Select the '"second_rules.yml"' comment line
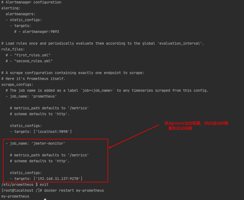The image size is (244, 200). pos(29,61)
